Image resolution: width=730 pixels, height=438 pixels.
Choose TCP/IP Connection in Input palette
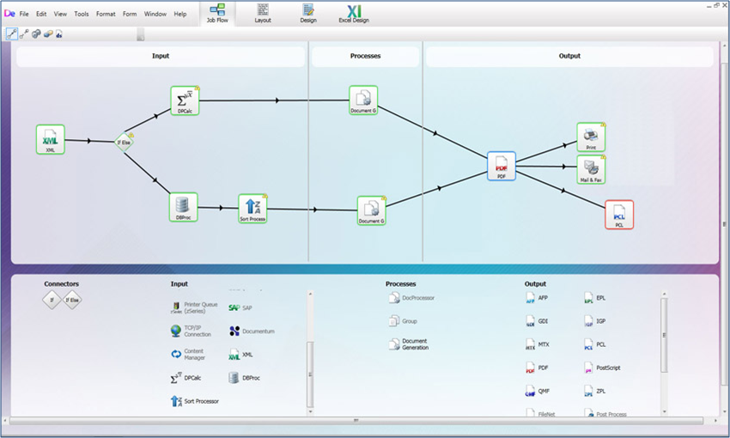click(x=191, y=331)
